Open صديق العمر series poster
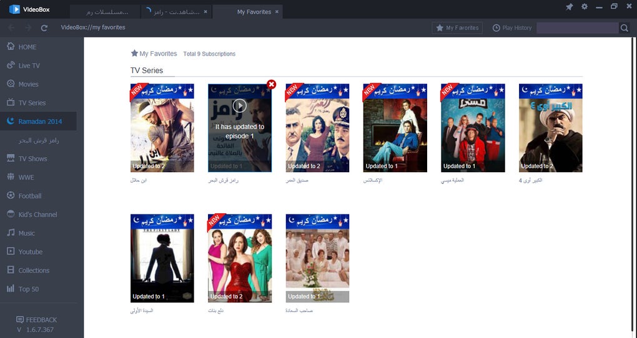The height and width of the screenshot is (338, 637). point(317,128)
